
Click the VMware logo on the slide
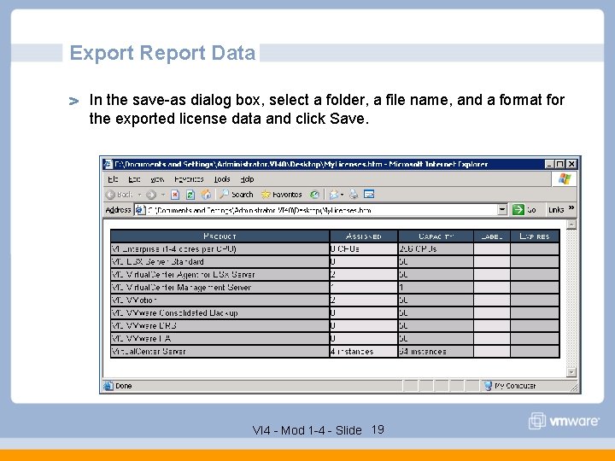pos(564,421)
